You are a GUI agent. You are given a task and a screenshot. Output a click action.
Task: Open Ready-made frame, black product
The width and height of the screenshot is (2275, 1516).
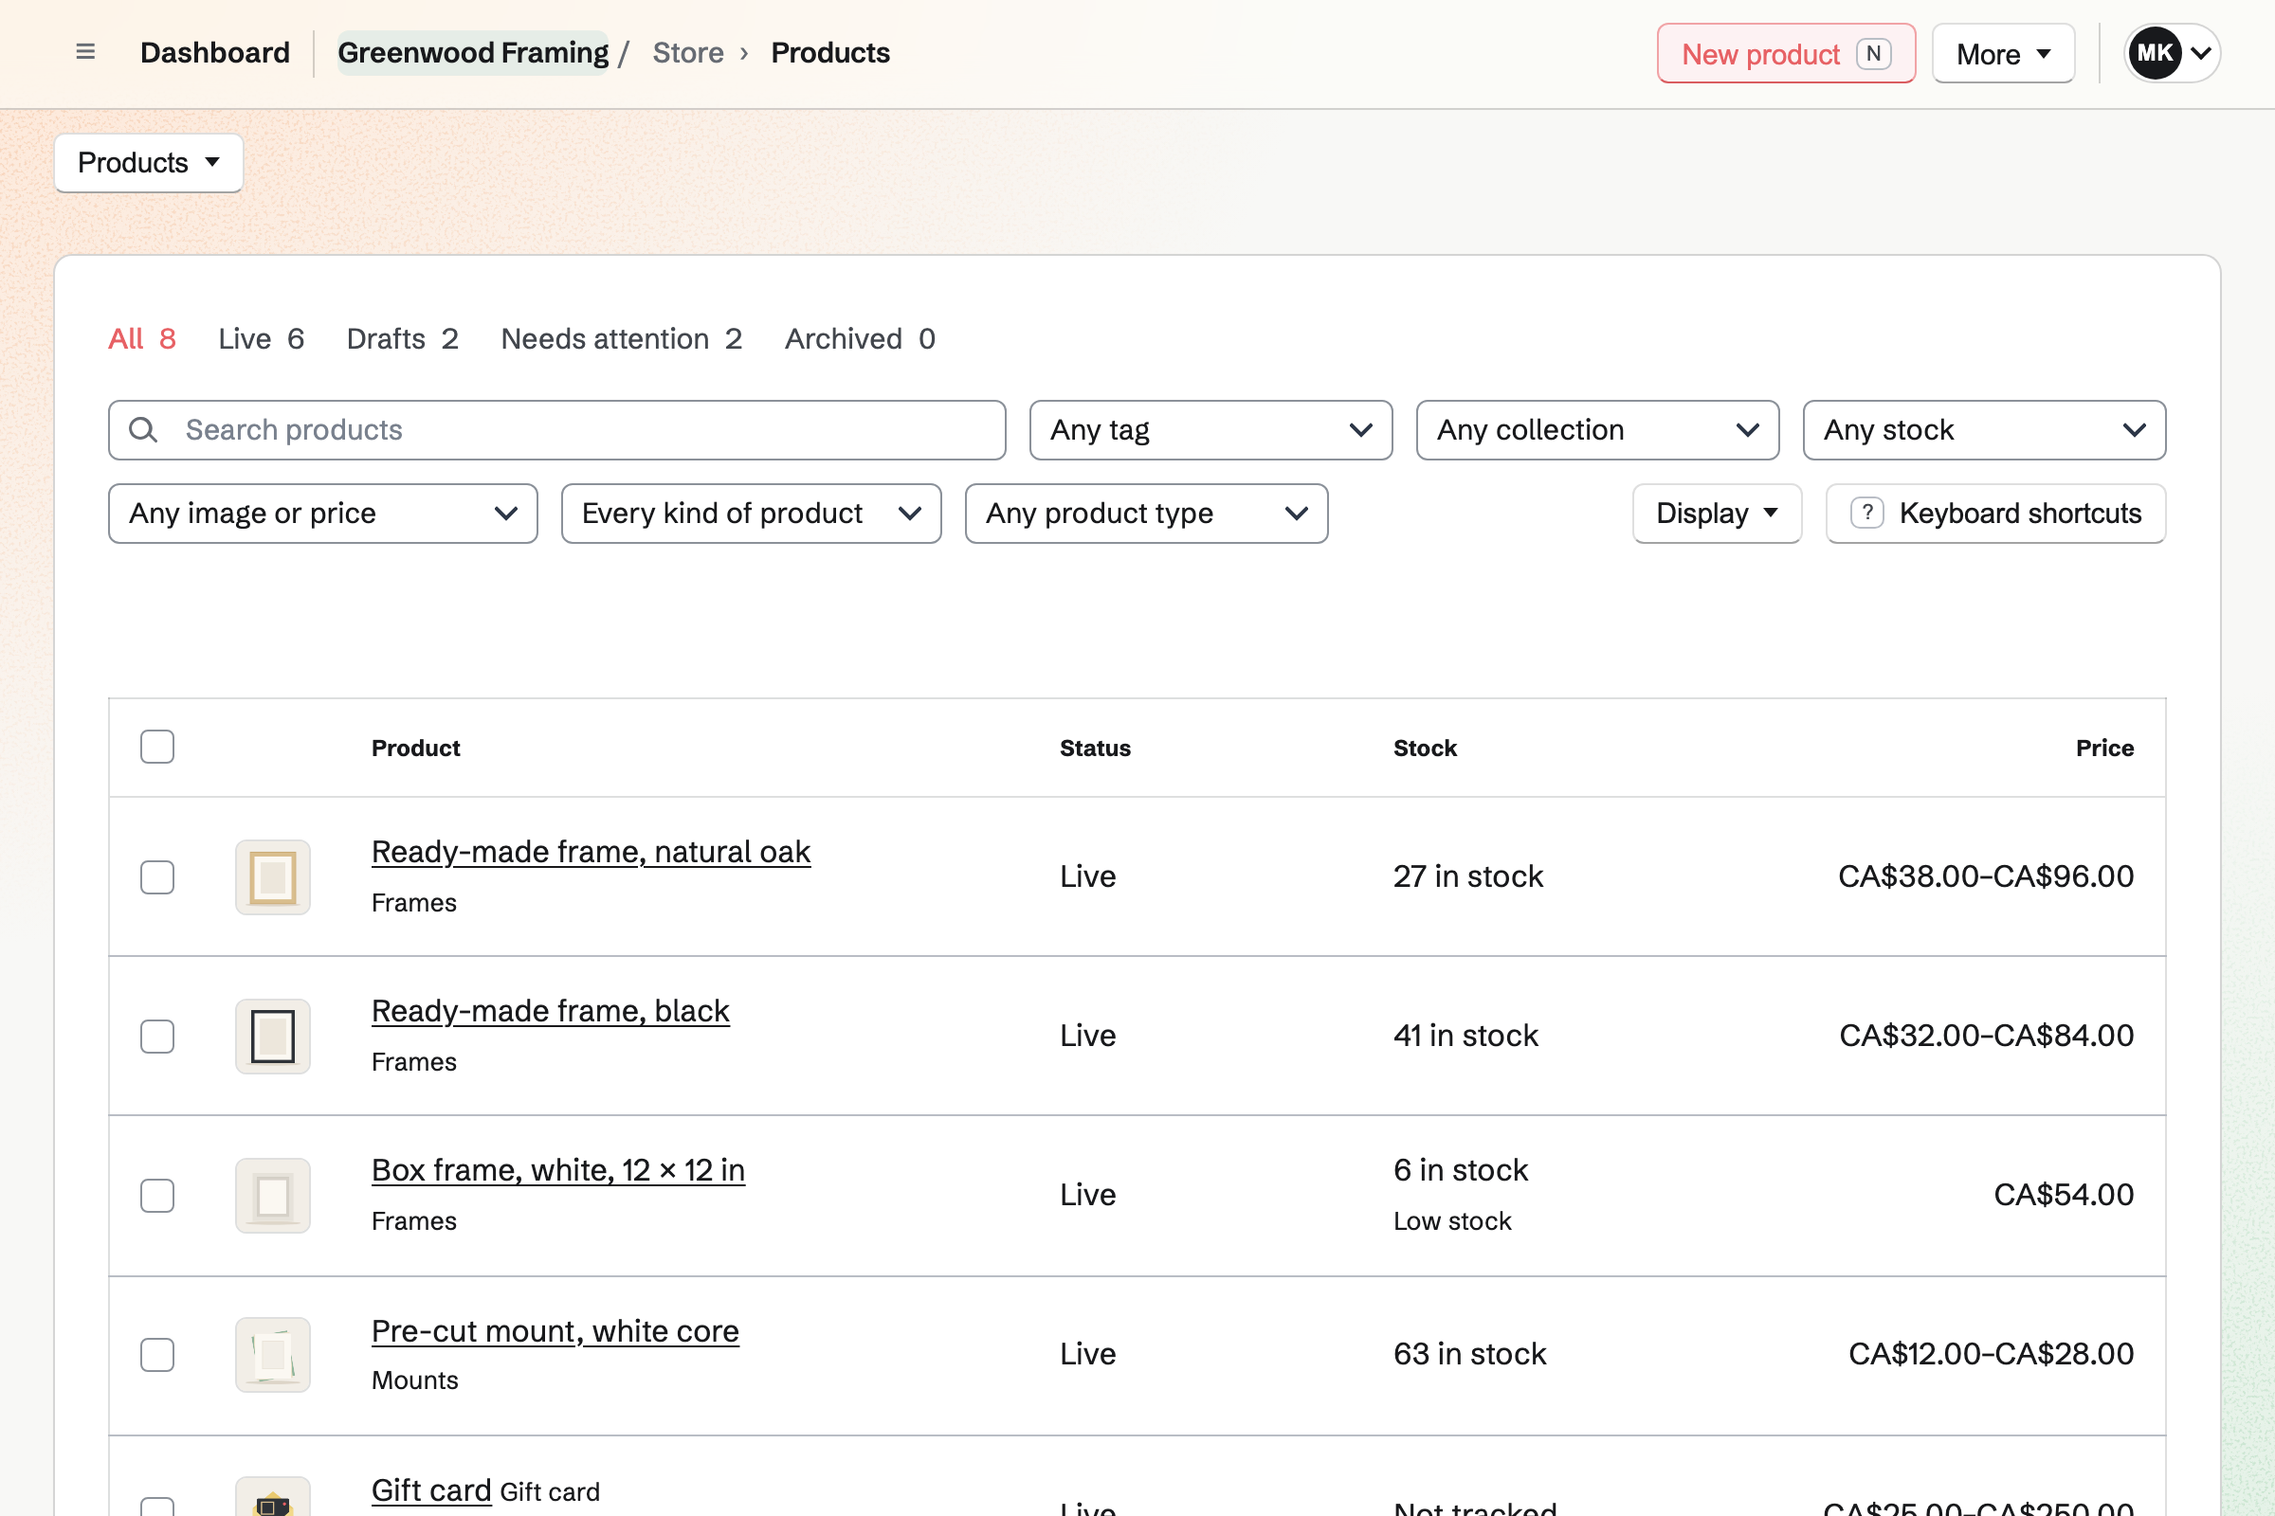551,1011
